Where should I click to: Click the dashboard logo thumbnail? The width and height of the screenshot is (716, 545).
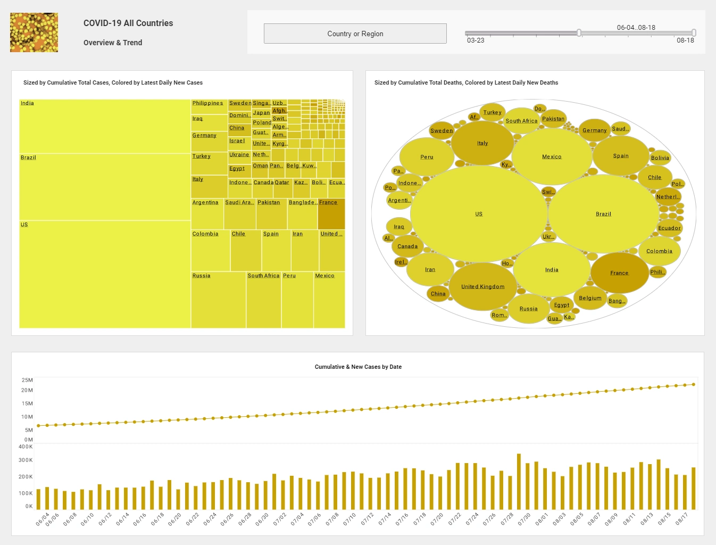[x=34, y=32]
